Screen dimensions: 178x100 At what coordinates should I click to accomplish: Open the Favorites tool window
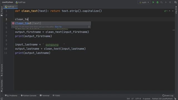coord(2,86)
